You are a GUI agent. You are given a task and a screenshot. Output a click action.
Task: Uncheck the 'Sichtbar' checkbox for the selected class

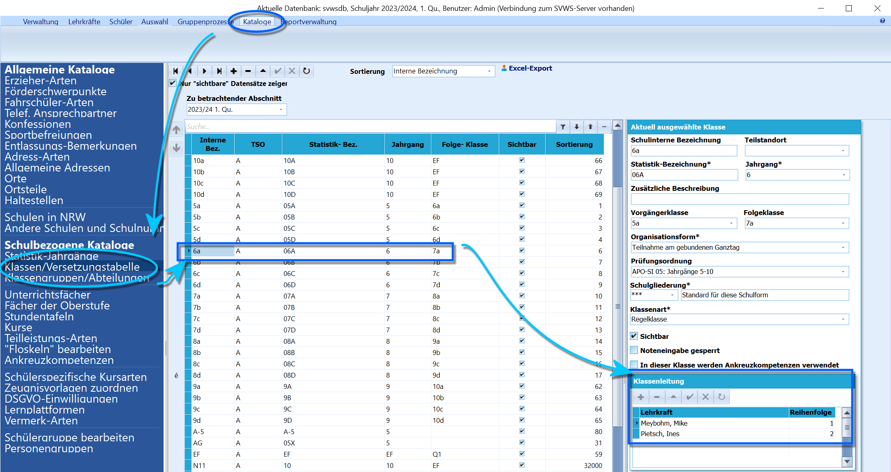point(634,336)
